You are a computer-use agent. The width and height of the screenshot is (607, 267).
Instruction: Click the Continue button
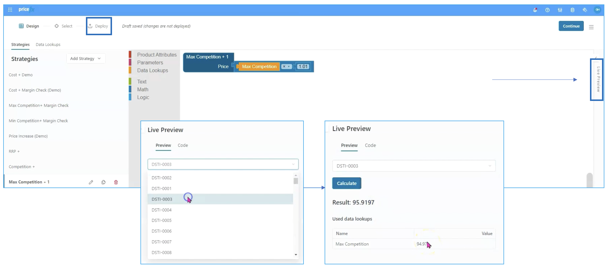click(x=571, y=26)
